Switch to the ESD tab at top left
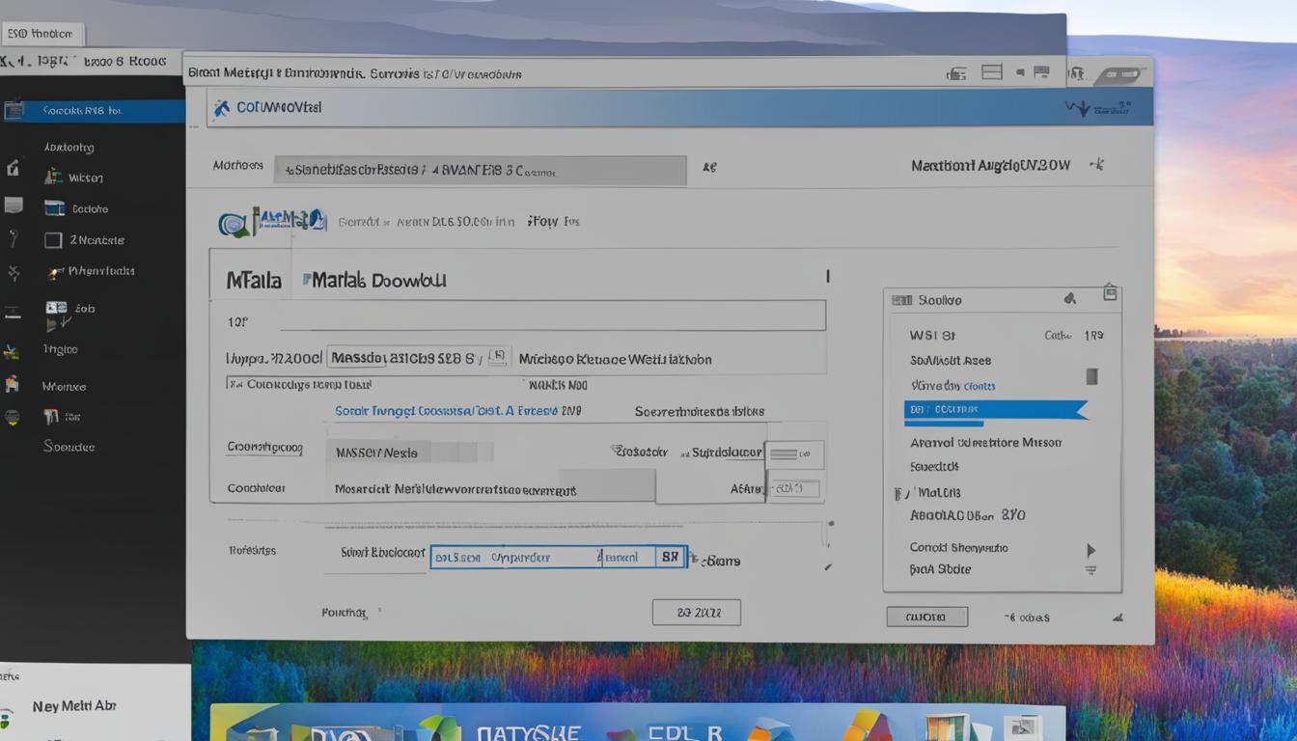 [x=42, y=32]
